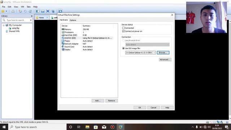Click the console view toolbar icon
231x130 pixels.
tap(60, 11)
